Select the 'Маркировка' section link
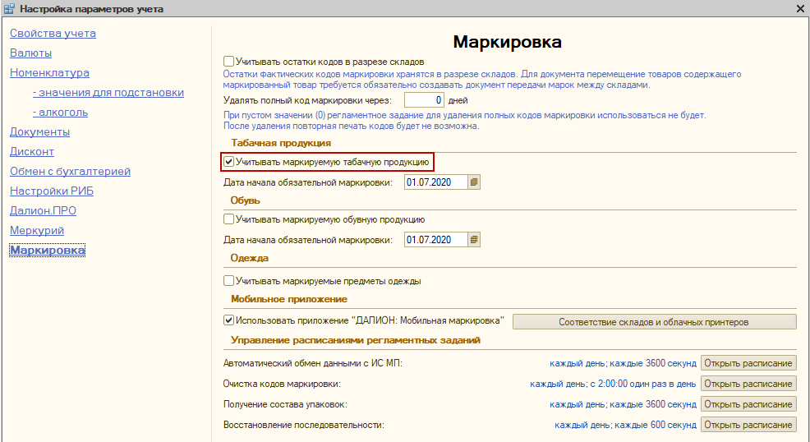 tap(48, 250)
